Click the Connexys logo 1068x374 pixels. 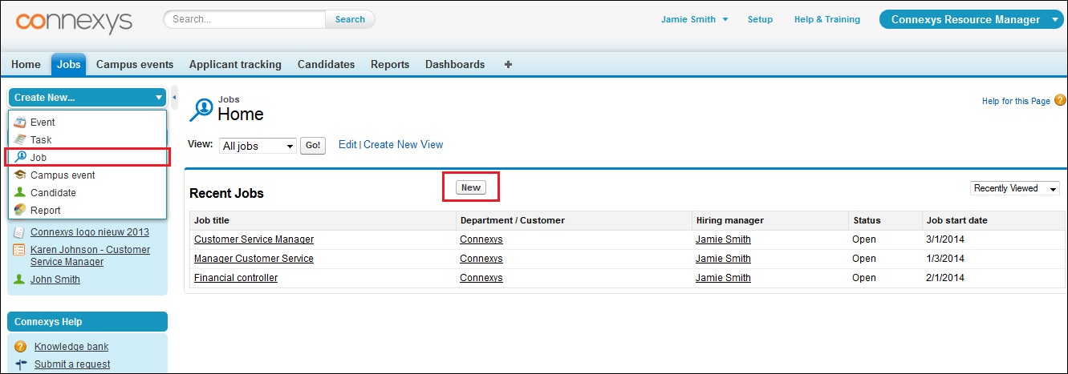pyautogui.click(x=74, y=22)
